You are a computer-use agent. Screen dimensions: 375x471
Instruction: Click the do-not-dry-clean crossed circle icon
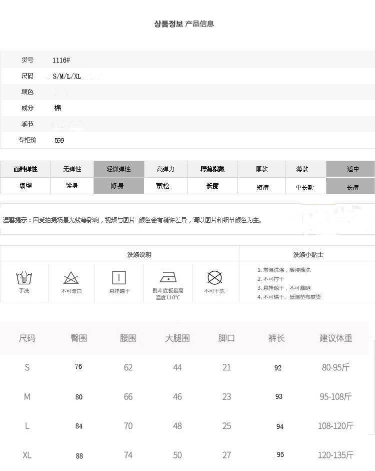[215, 278]
